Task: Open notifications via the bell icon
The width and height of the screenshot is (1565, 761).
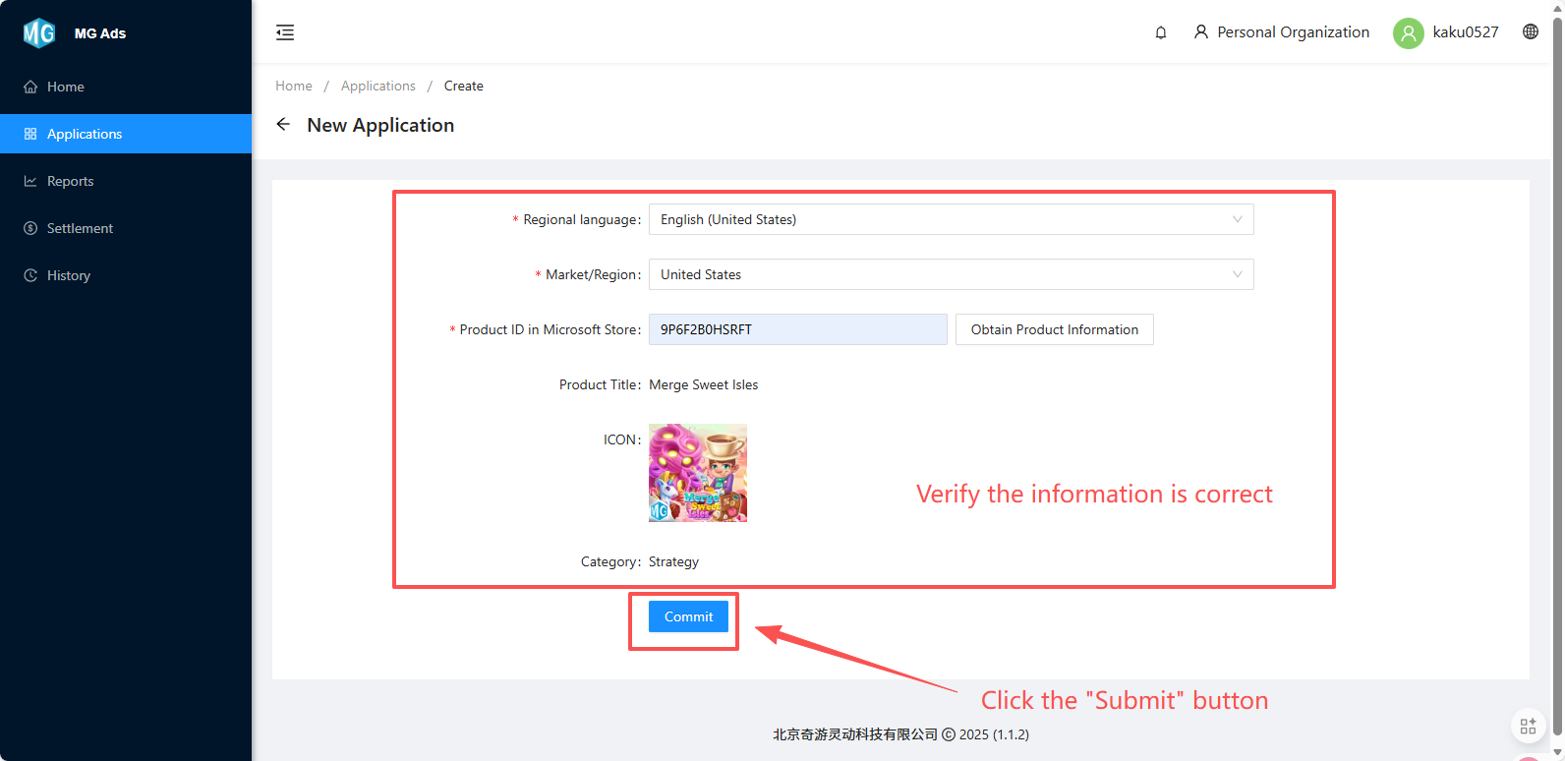Action: click(x=1161, y=32)
